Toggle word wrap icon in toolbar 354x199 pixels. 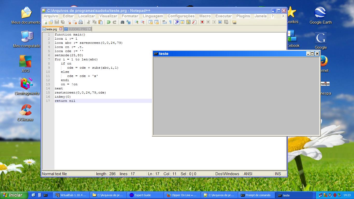click(164, 22)
